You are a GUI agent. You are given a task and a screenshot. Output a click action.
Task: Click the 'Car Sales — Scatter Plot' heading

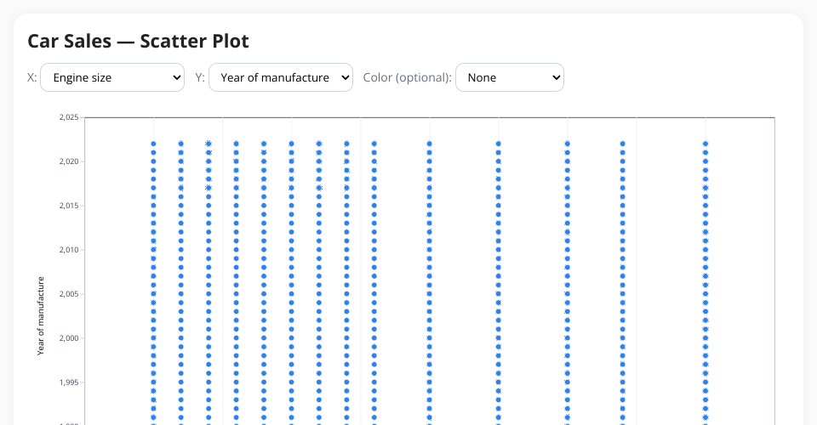[138, 41]
